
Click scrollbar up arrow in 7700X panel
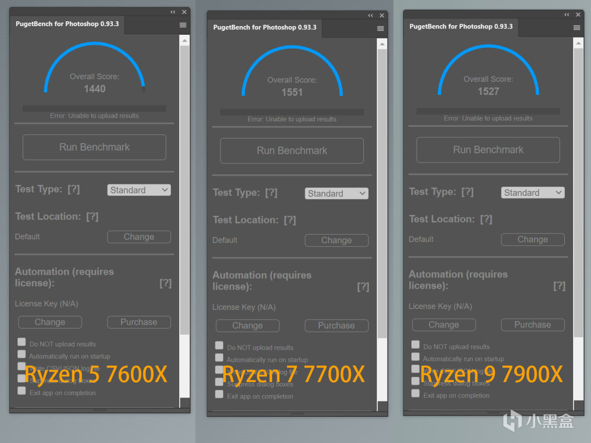click(382, 44)
